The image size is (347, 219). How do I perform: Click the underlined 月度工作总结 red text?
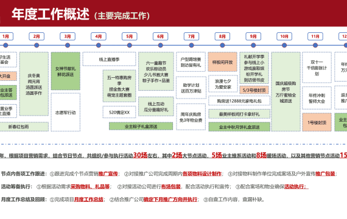(88, 200)
